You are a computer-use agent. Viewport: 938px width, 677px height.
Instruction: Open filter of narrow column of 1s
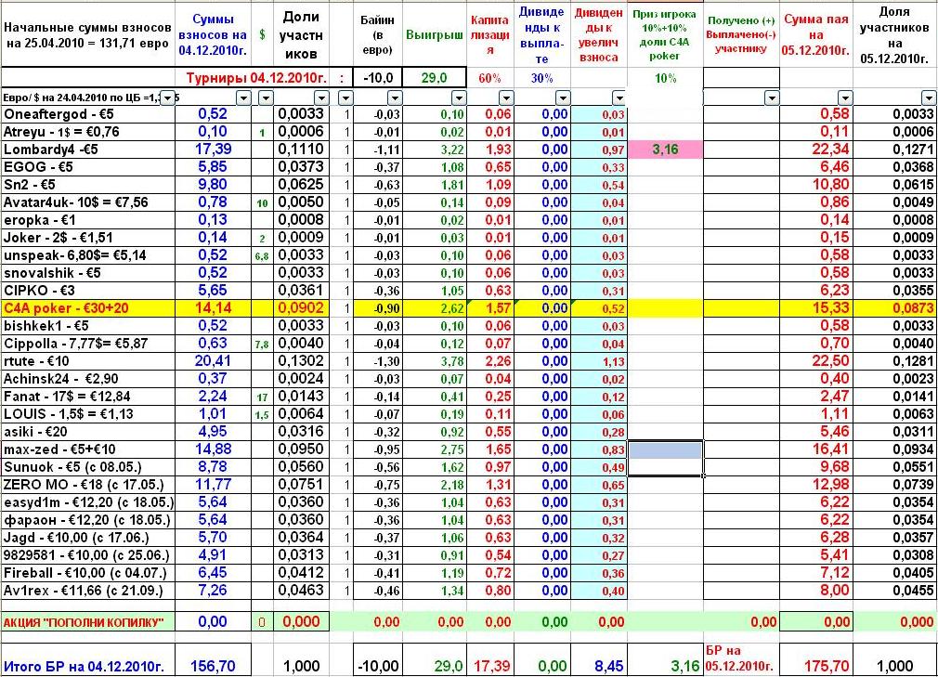pyautogui.click(x=345, y=98)
